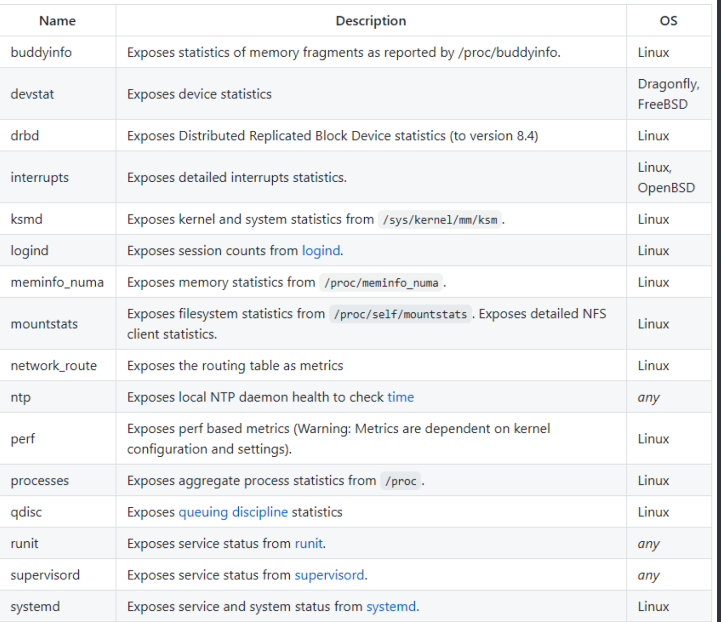Open the blue supervisord hyperlink
The image size is (721, 622).
329,575
